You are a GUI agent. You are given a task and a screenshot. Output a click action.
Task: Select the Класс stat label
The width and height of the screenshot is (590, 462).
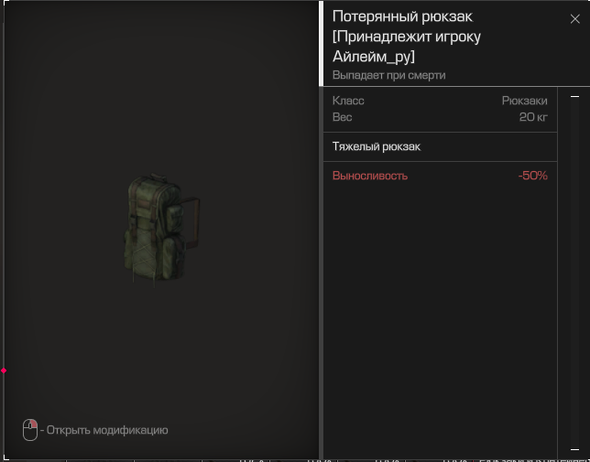(348, 101)
